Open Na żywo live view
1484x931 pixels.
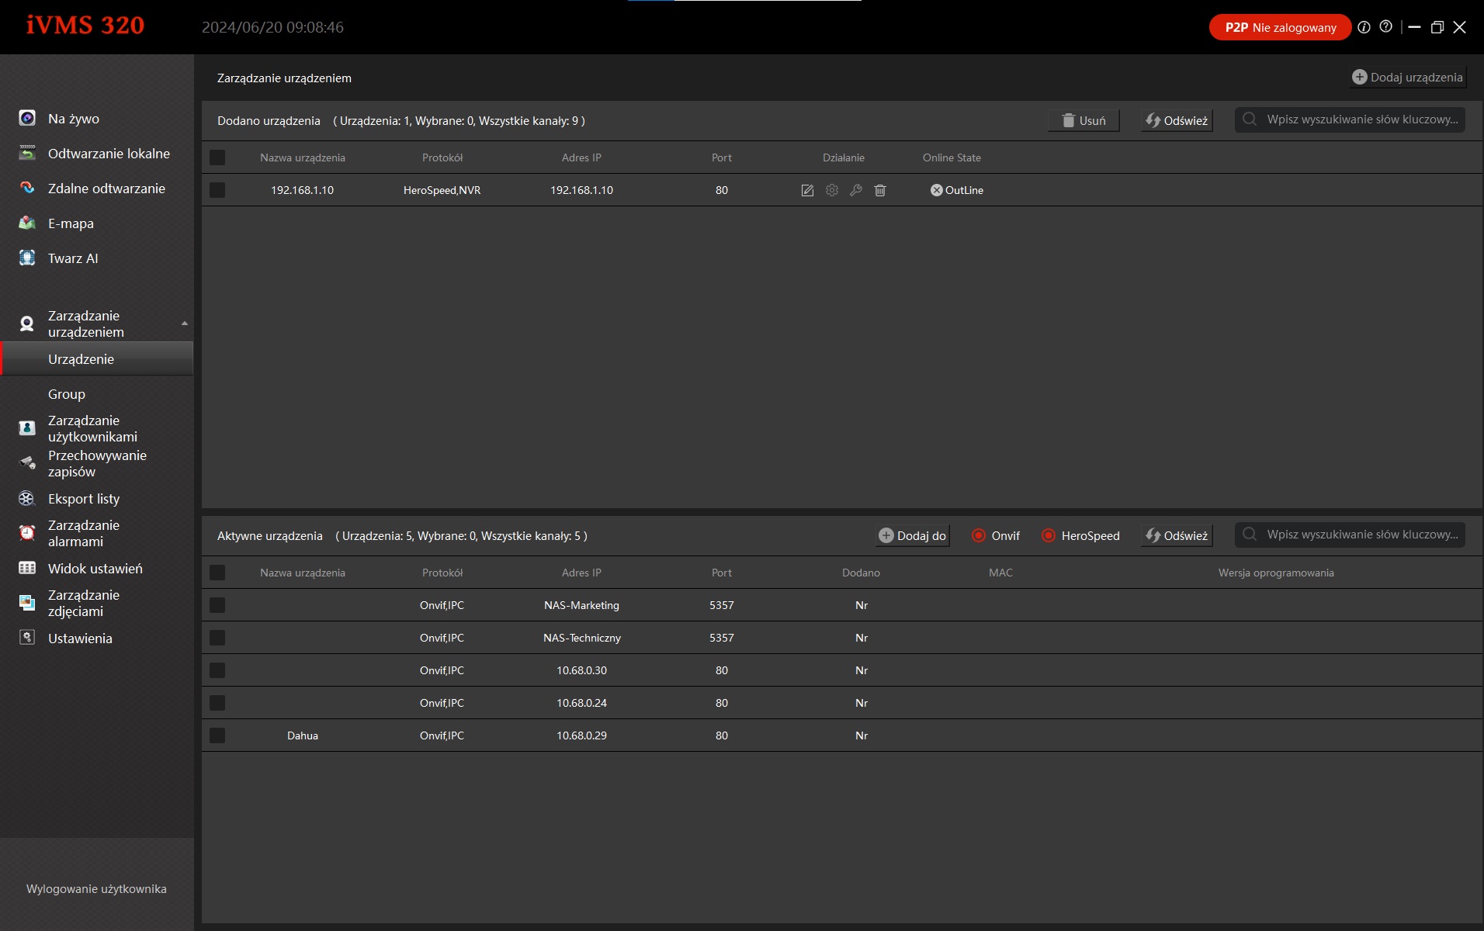tap(74, 119)
